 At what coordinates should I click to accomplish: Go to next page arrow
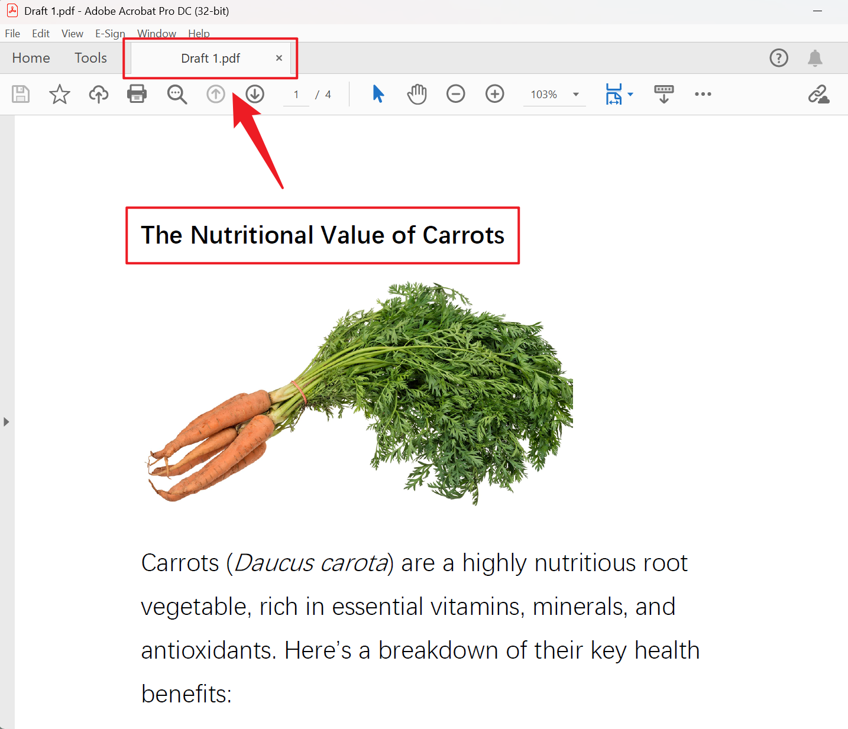255,94
